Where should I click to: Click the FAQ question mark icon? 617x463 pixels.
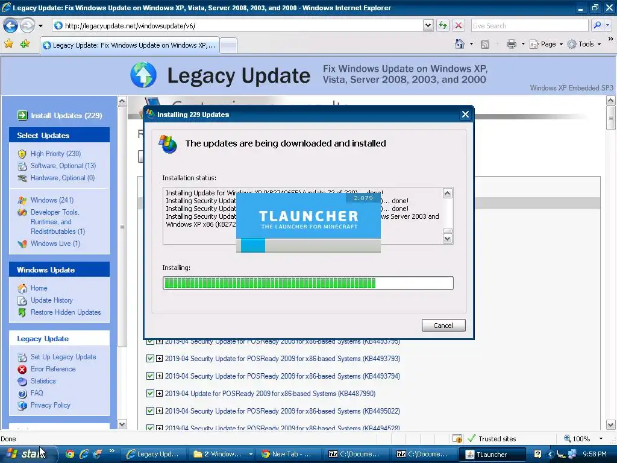[22, 393]
